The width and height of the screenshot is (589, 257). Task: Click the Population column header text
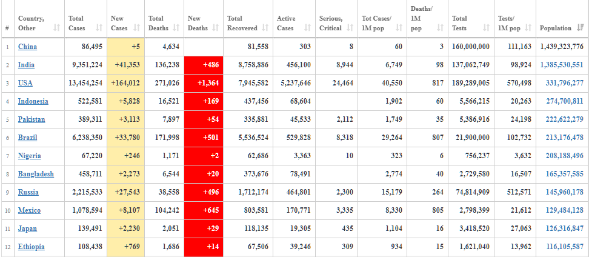click(x=556, y=28)
